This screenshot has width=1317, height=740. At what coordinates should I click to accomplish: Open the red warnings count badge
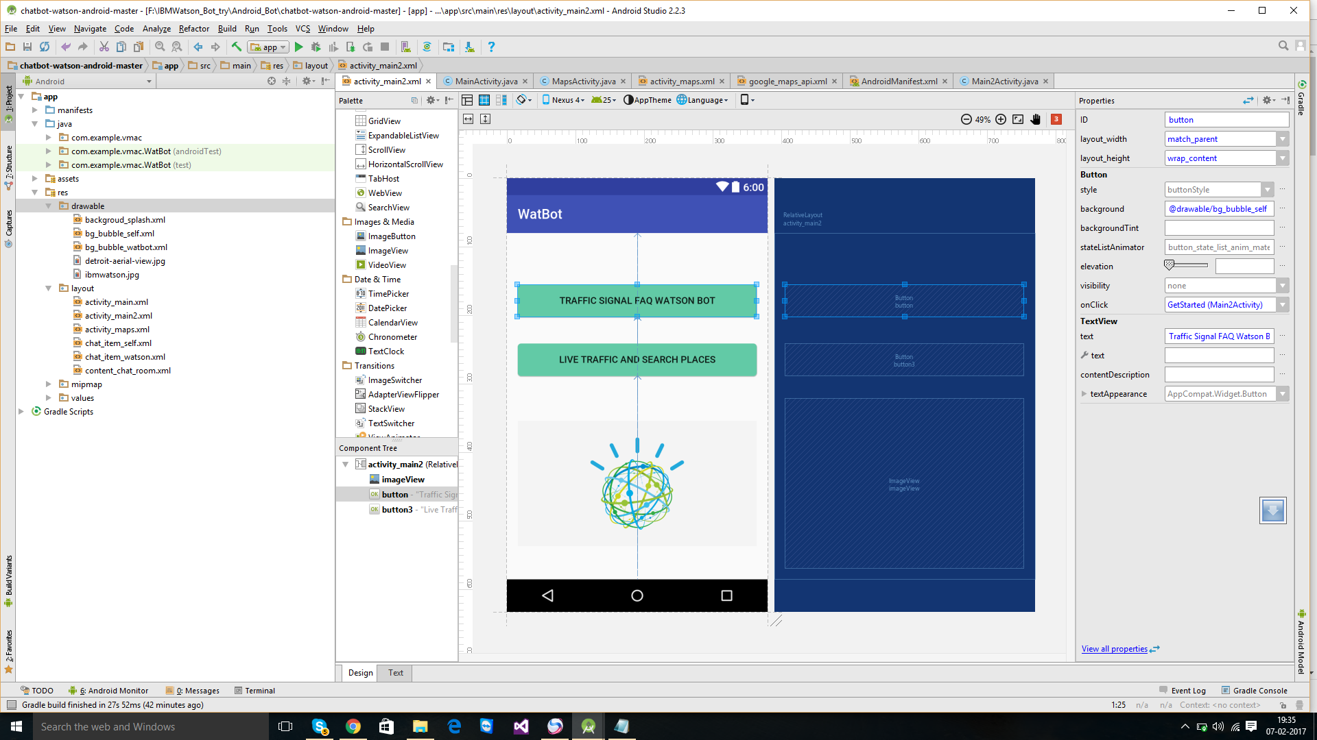(1056, 119)
